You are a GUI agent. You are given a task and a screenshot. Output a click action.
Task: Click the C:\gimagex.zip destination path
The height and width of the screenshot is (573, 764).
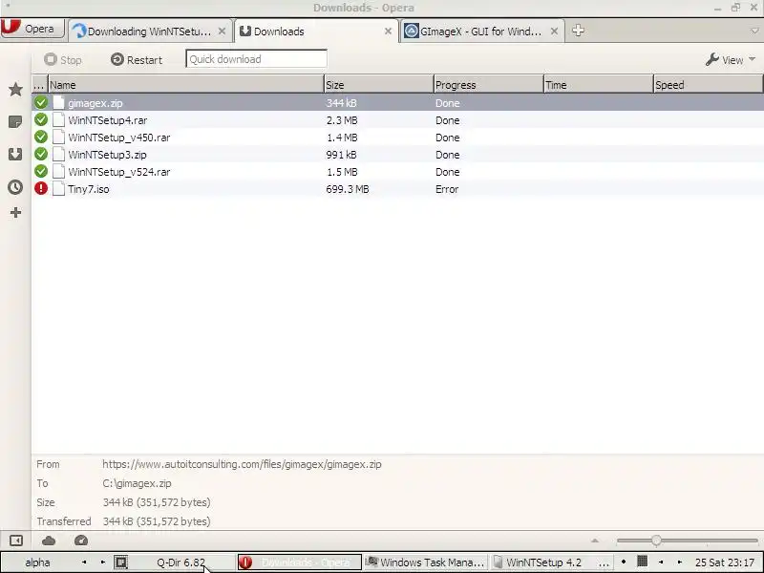(x=137, y=483)
